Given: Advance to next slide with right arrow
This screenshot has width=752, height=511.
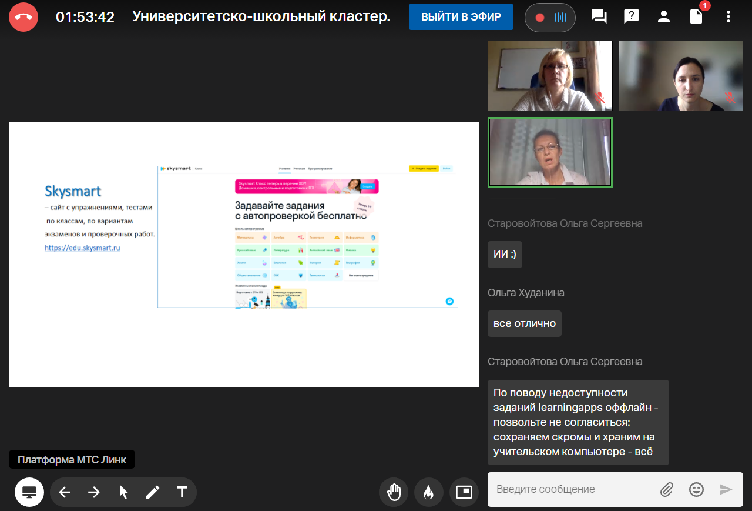Looking at the screenshot, I should tap(94, 492).
